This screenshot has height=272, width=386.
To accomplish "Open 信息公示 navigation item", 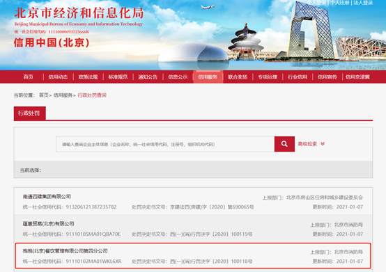I will click(x=178, y=77).
